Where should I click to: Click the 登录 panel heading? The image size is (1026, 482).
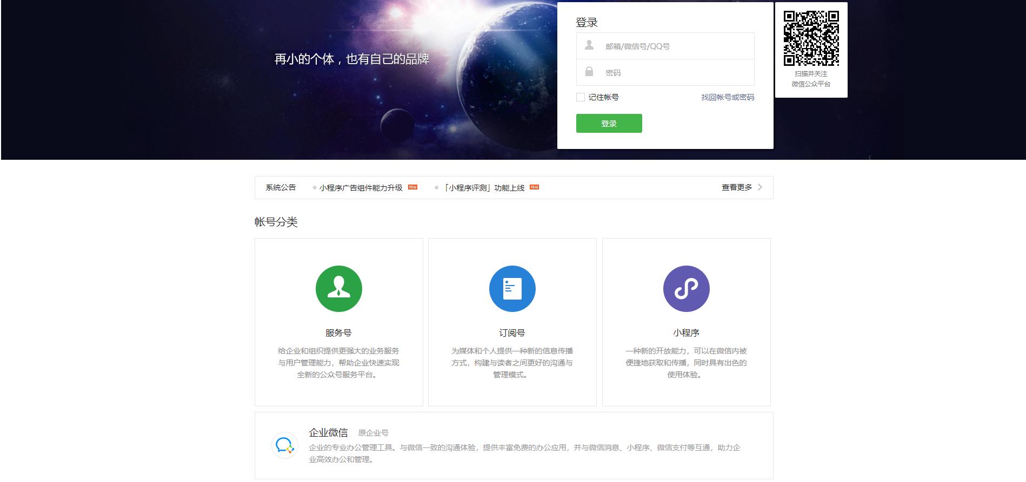click(587, 23)
